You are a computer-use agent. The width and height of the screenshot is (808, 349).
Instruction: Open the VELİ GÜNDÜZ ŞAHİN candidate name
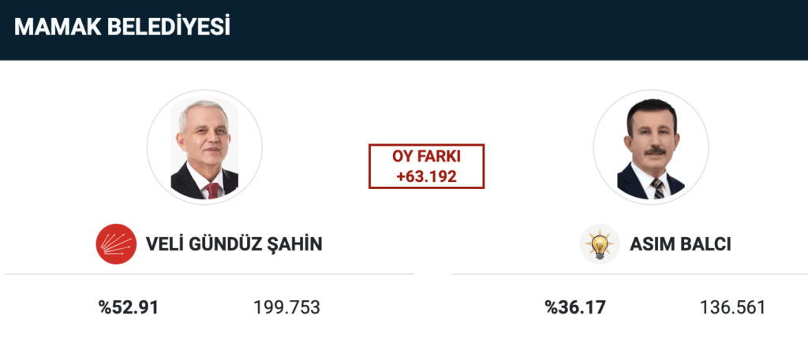234,244
